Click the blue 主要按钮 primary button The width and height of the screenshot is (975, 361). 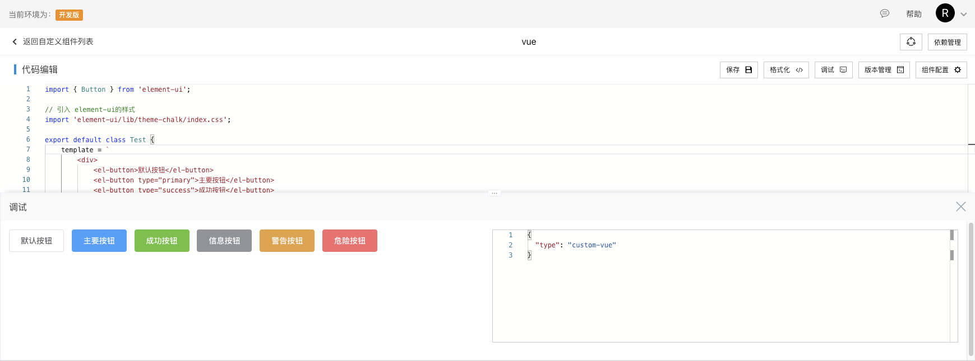pos(99,241)
